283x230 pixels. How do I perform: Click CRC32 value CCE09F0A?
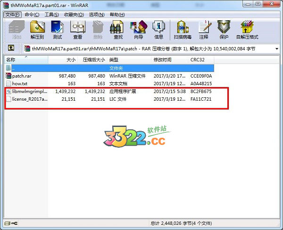click(201, 76)
